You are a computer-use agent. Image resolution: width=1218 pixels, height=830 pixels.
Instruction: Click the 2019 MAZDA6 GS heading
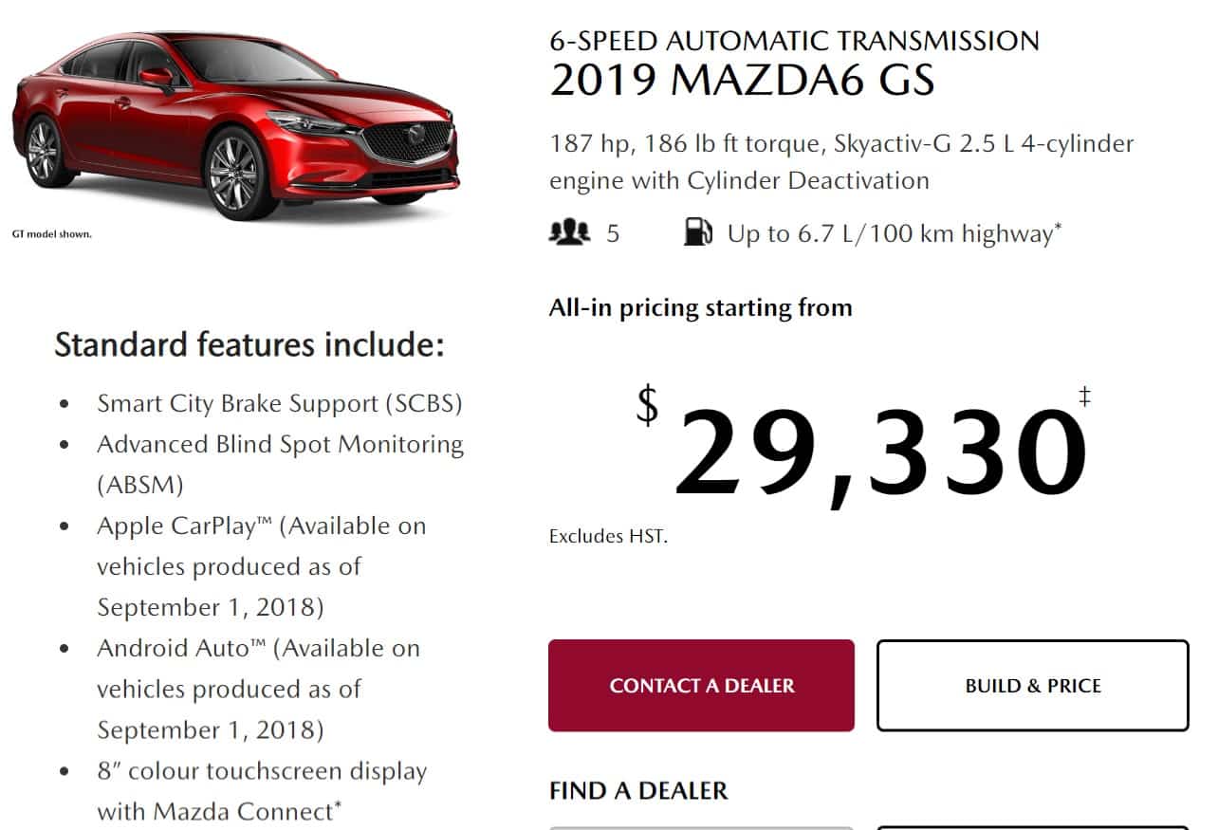click(742, 80)
